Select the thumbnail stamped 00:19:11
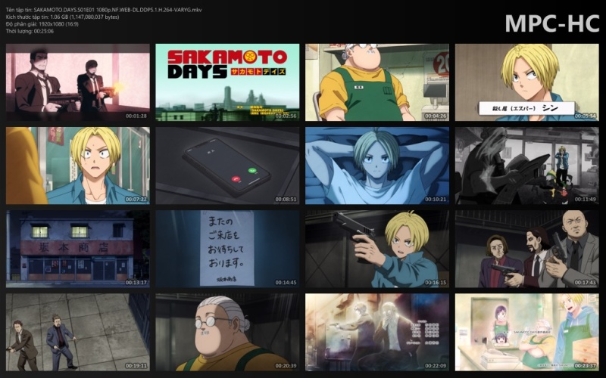 pos(78,332)
